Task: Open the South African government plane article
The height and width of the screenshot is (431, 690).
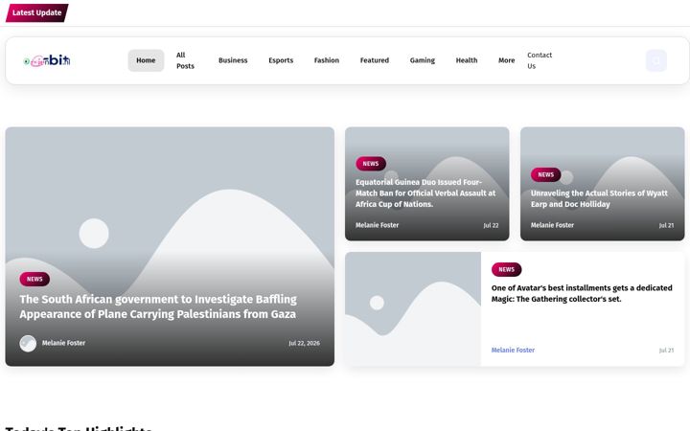Action: click(x=158, y=306)
